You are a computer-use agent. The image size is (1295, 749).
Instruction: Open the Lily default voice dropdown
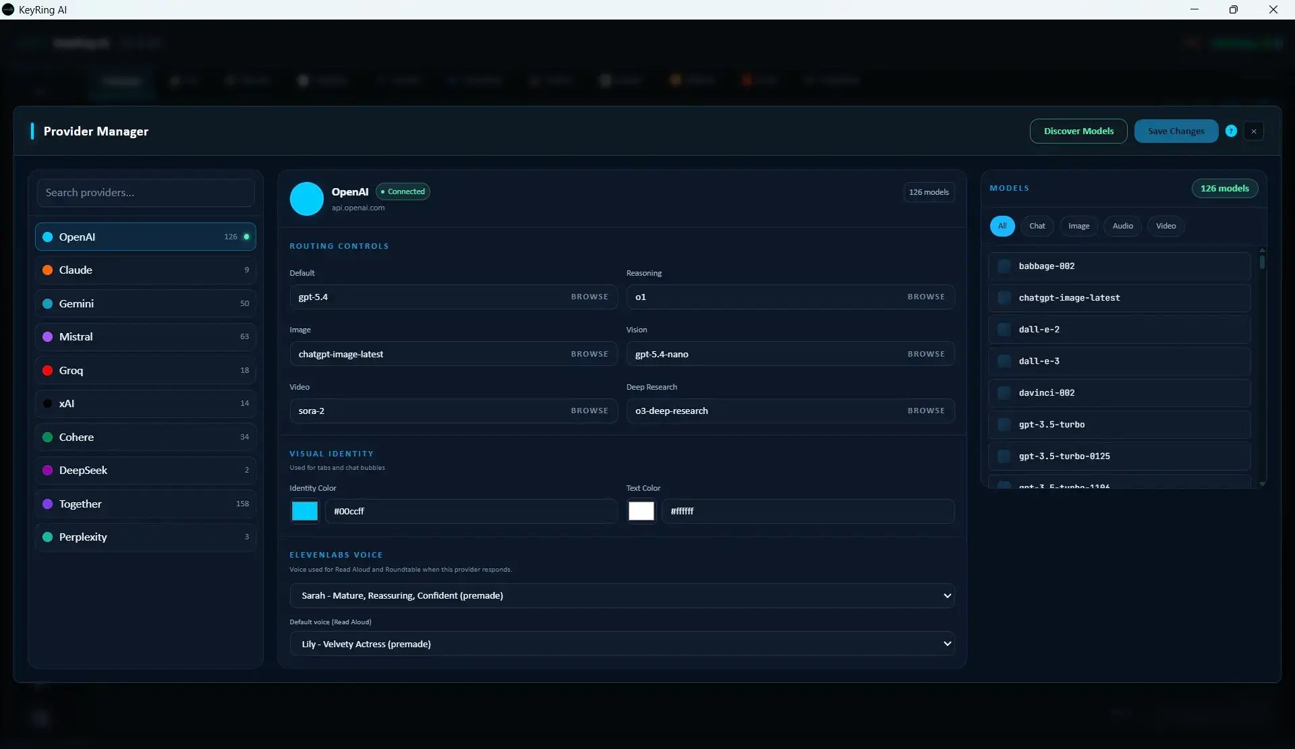click(x=622, y=644)
